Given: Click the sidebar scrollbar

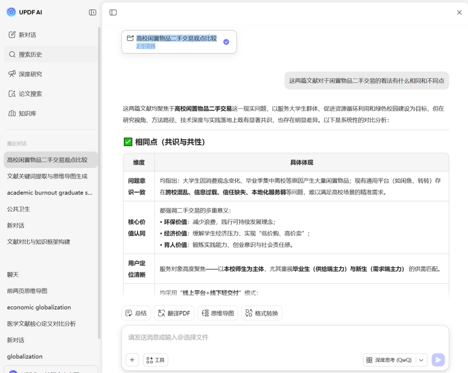Looking at the screenshot, I should 99,183.
